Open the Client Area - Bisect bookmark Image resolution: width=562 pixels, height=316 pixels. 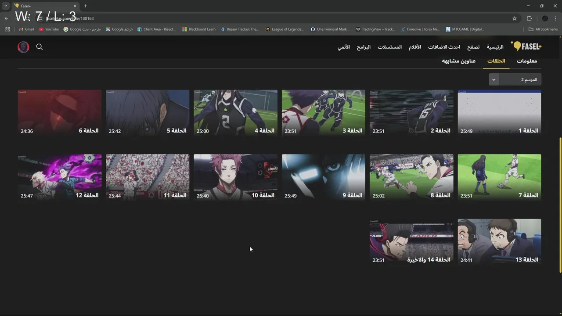coord(156,29)
